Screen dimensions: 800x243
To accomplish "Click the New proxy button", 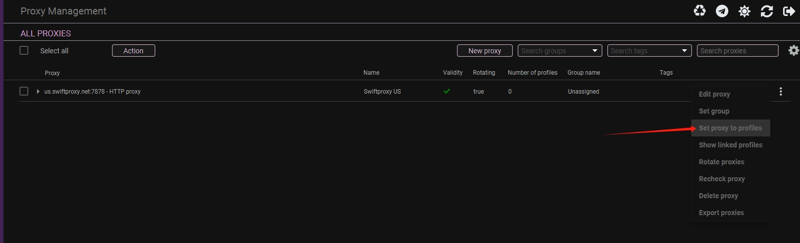I will [x=485, y=51].
